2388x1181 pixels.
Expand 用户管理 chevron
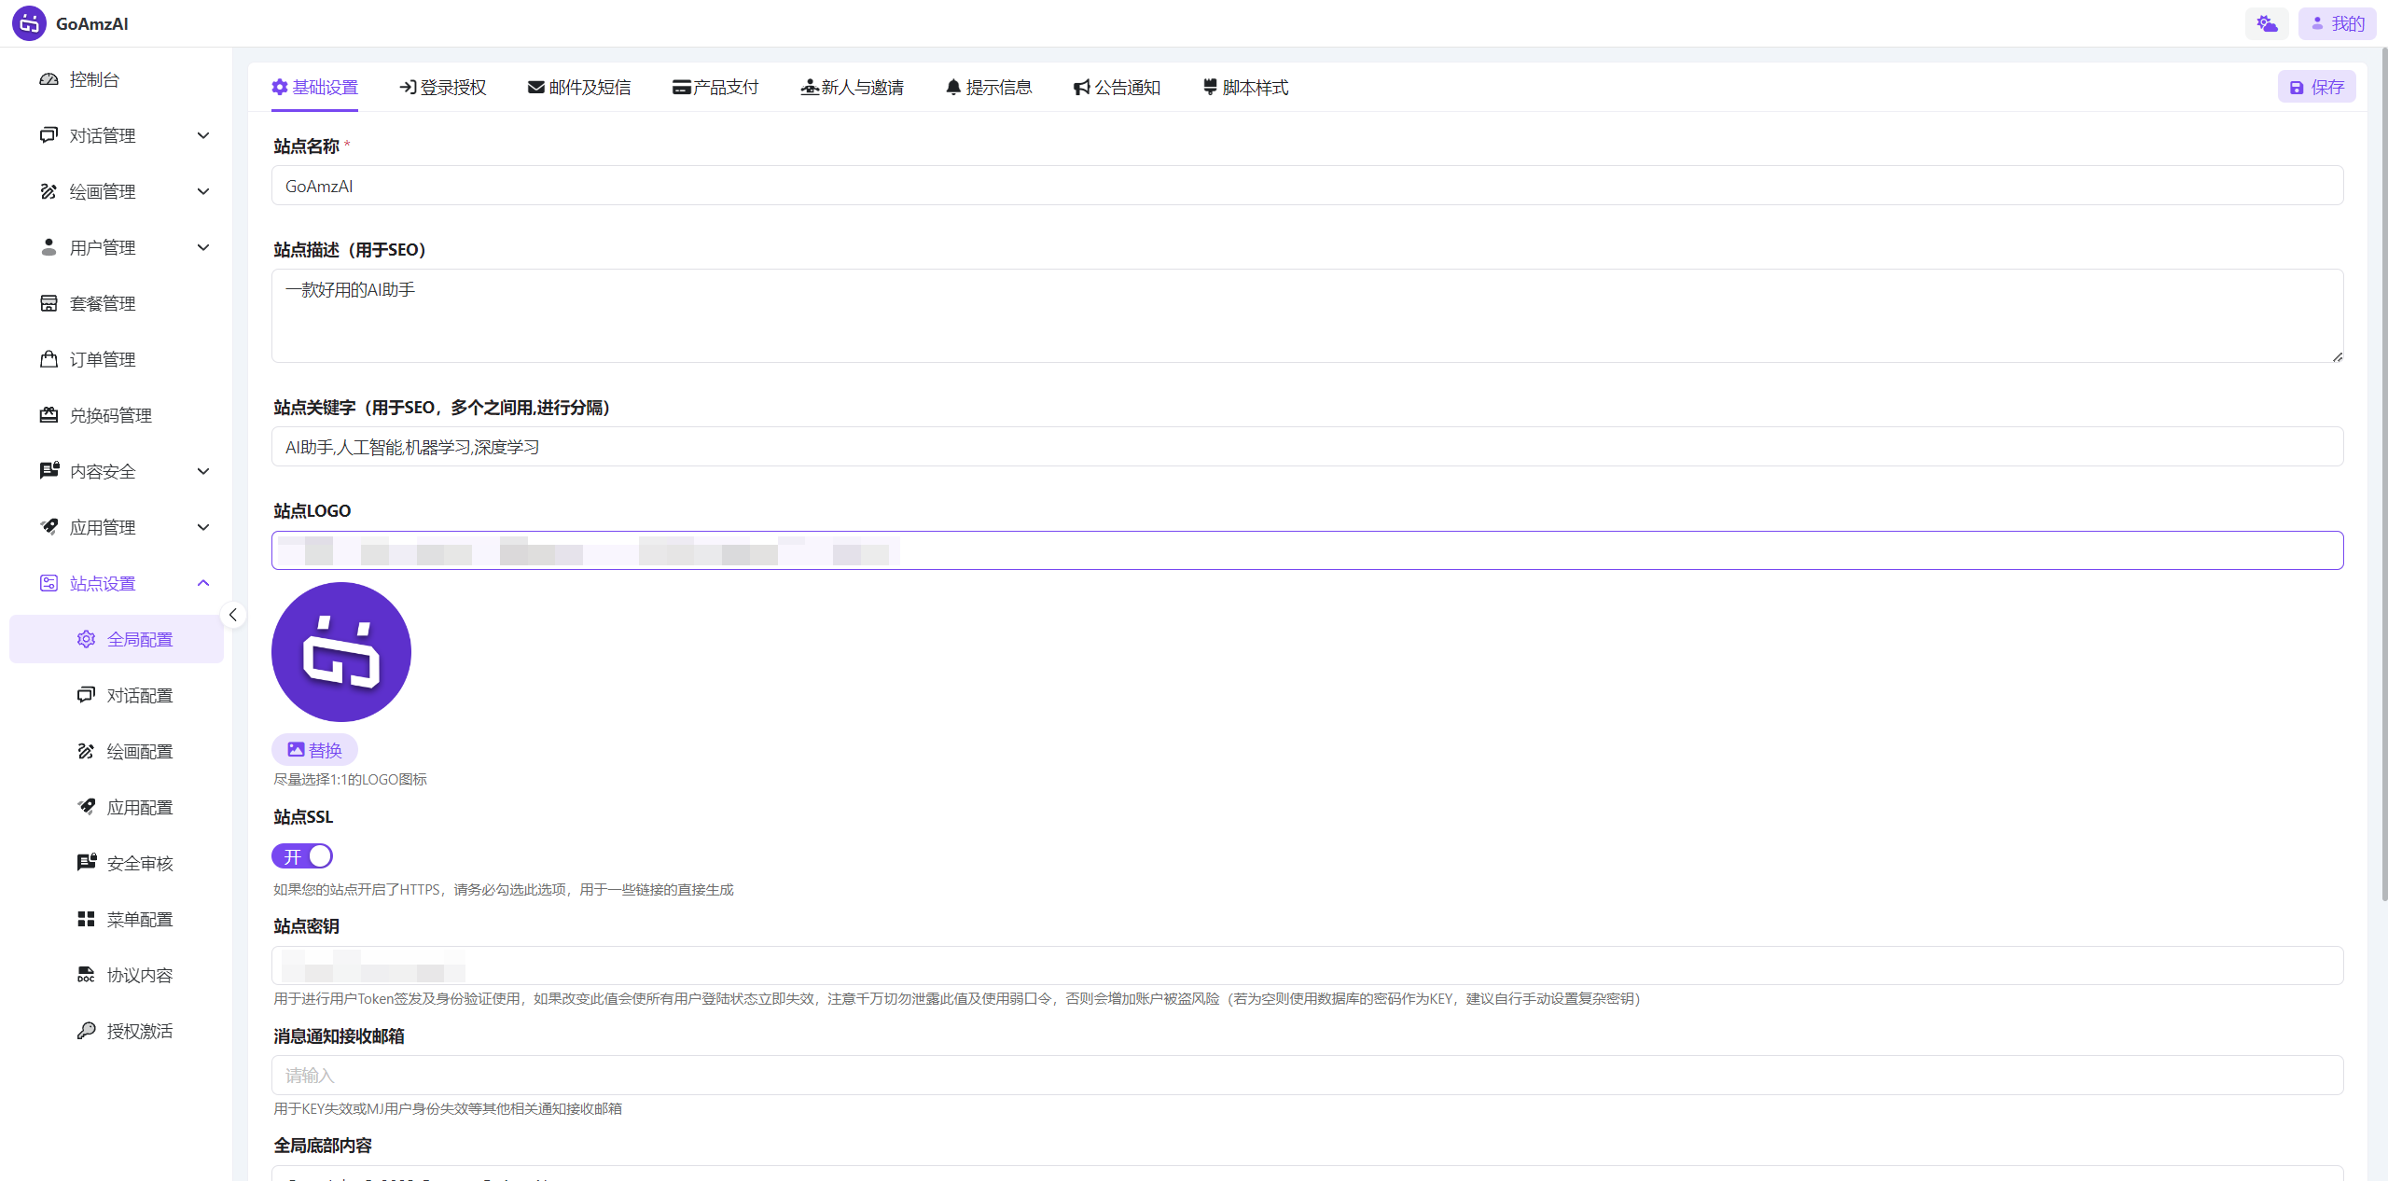pos(203,247)
